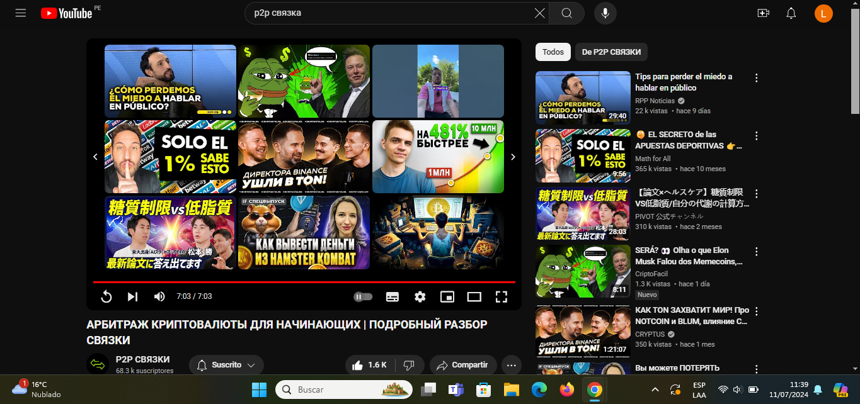Viewport: 860px width, 404px height.
Task: Open options for КАК TON ЗАХВАТИТ МИР video
Action: [x=757, y=311]
